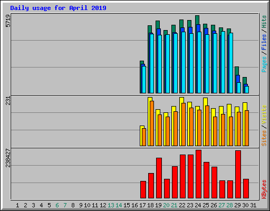Click the cyan Pages bar for day 18
Image resolution: width=270 pixels, height=211 pixels.
[x=152, y=63]
